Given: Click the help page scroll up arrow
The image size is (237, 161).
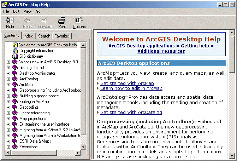Looking at the screenshot, I should pos(232,33).
